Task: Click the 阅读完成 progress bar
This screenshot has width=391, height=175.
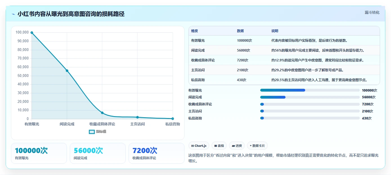Action: [310, 97]
